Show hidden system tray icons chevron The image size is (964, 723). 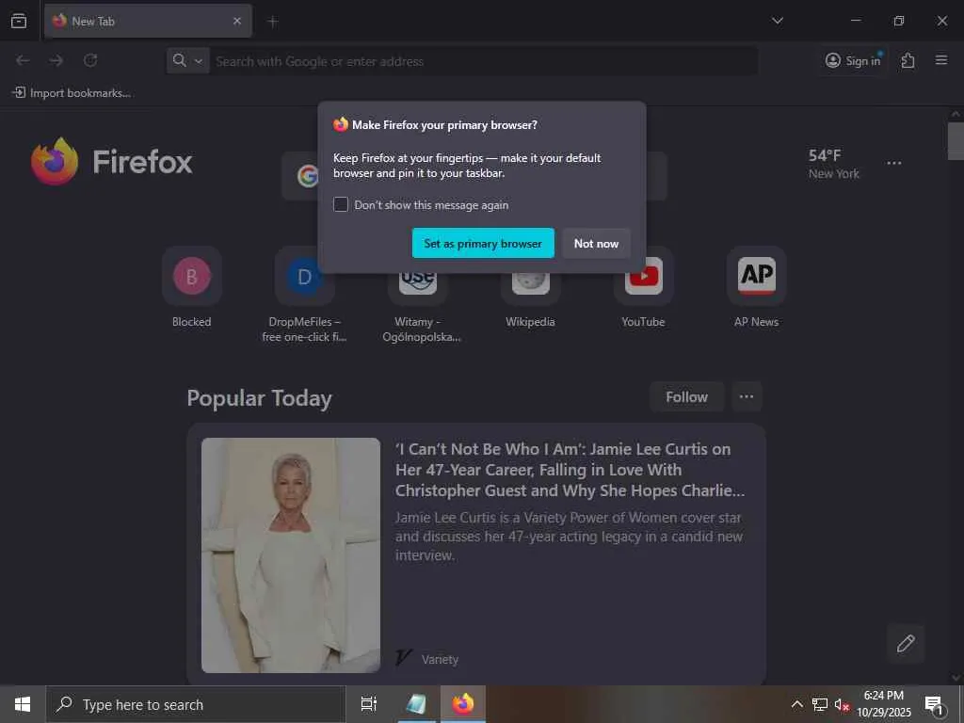pyautogui.click(x=796, y=704)
